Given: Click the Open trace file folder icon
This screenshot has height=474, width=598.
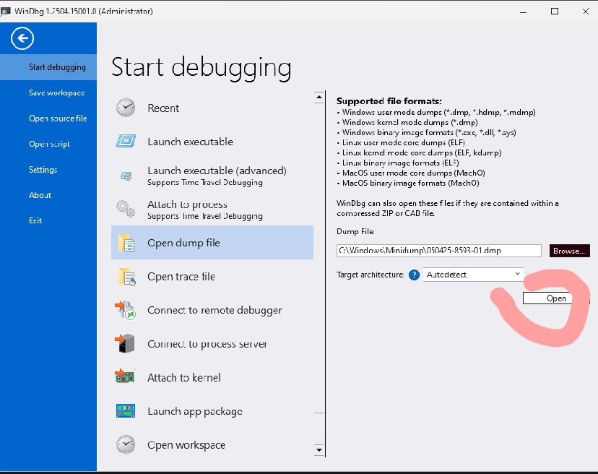Looking at the screenshot, I should click(126, 277).
